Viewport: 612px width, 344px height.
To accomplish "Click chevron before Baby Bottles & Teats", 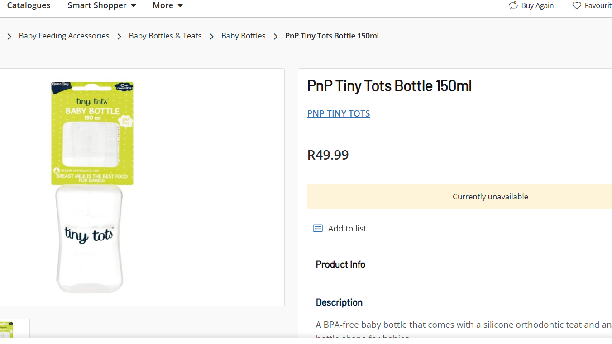I will 119,36.
